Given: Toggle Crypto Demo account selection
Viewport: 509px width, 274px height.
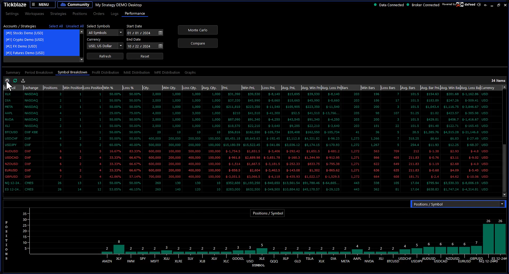Looking at the screenshot, I should [25, 40].
